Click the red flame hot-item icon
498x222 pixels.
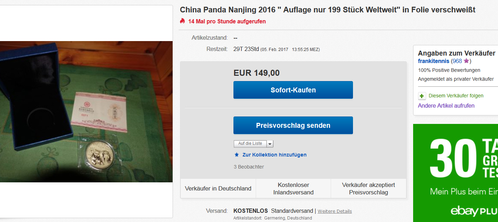click(183, 21)
